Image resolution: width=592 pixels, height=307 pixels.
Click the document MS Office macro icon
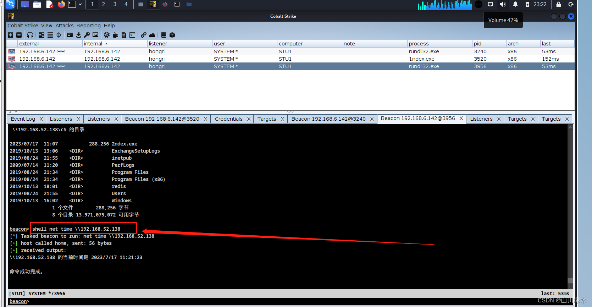(124, 35)
